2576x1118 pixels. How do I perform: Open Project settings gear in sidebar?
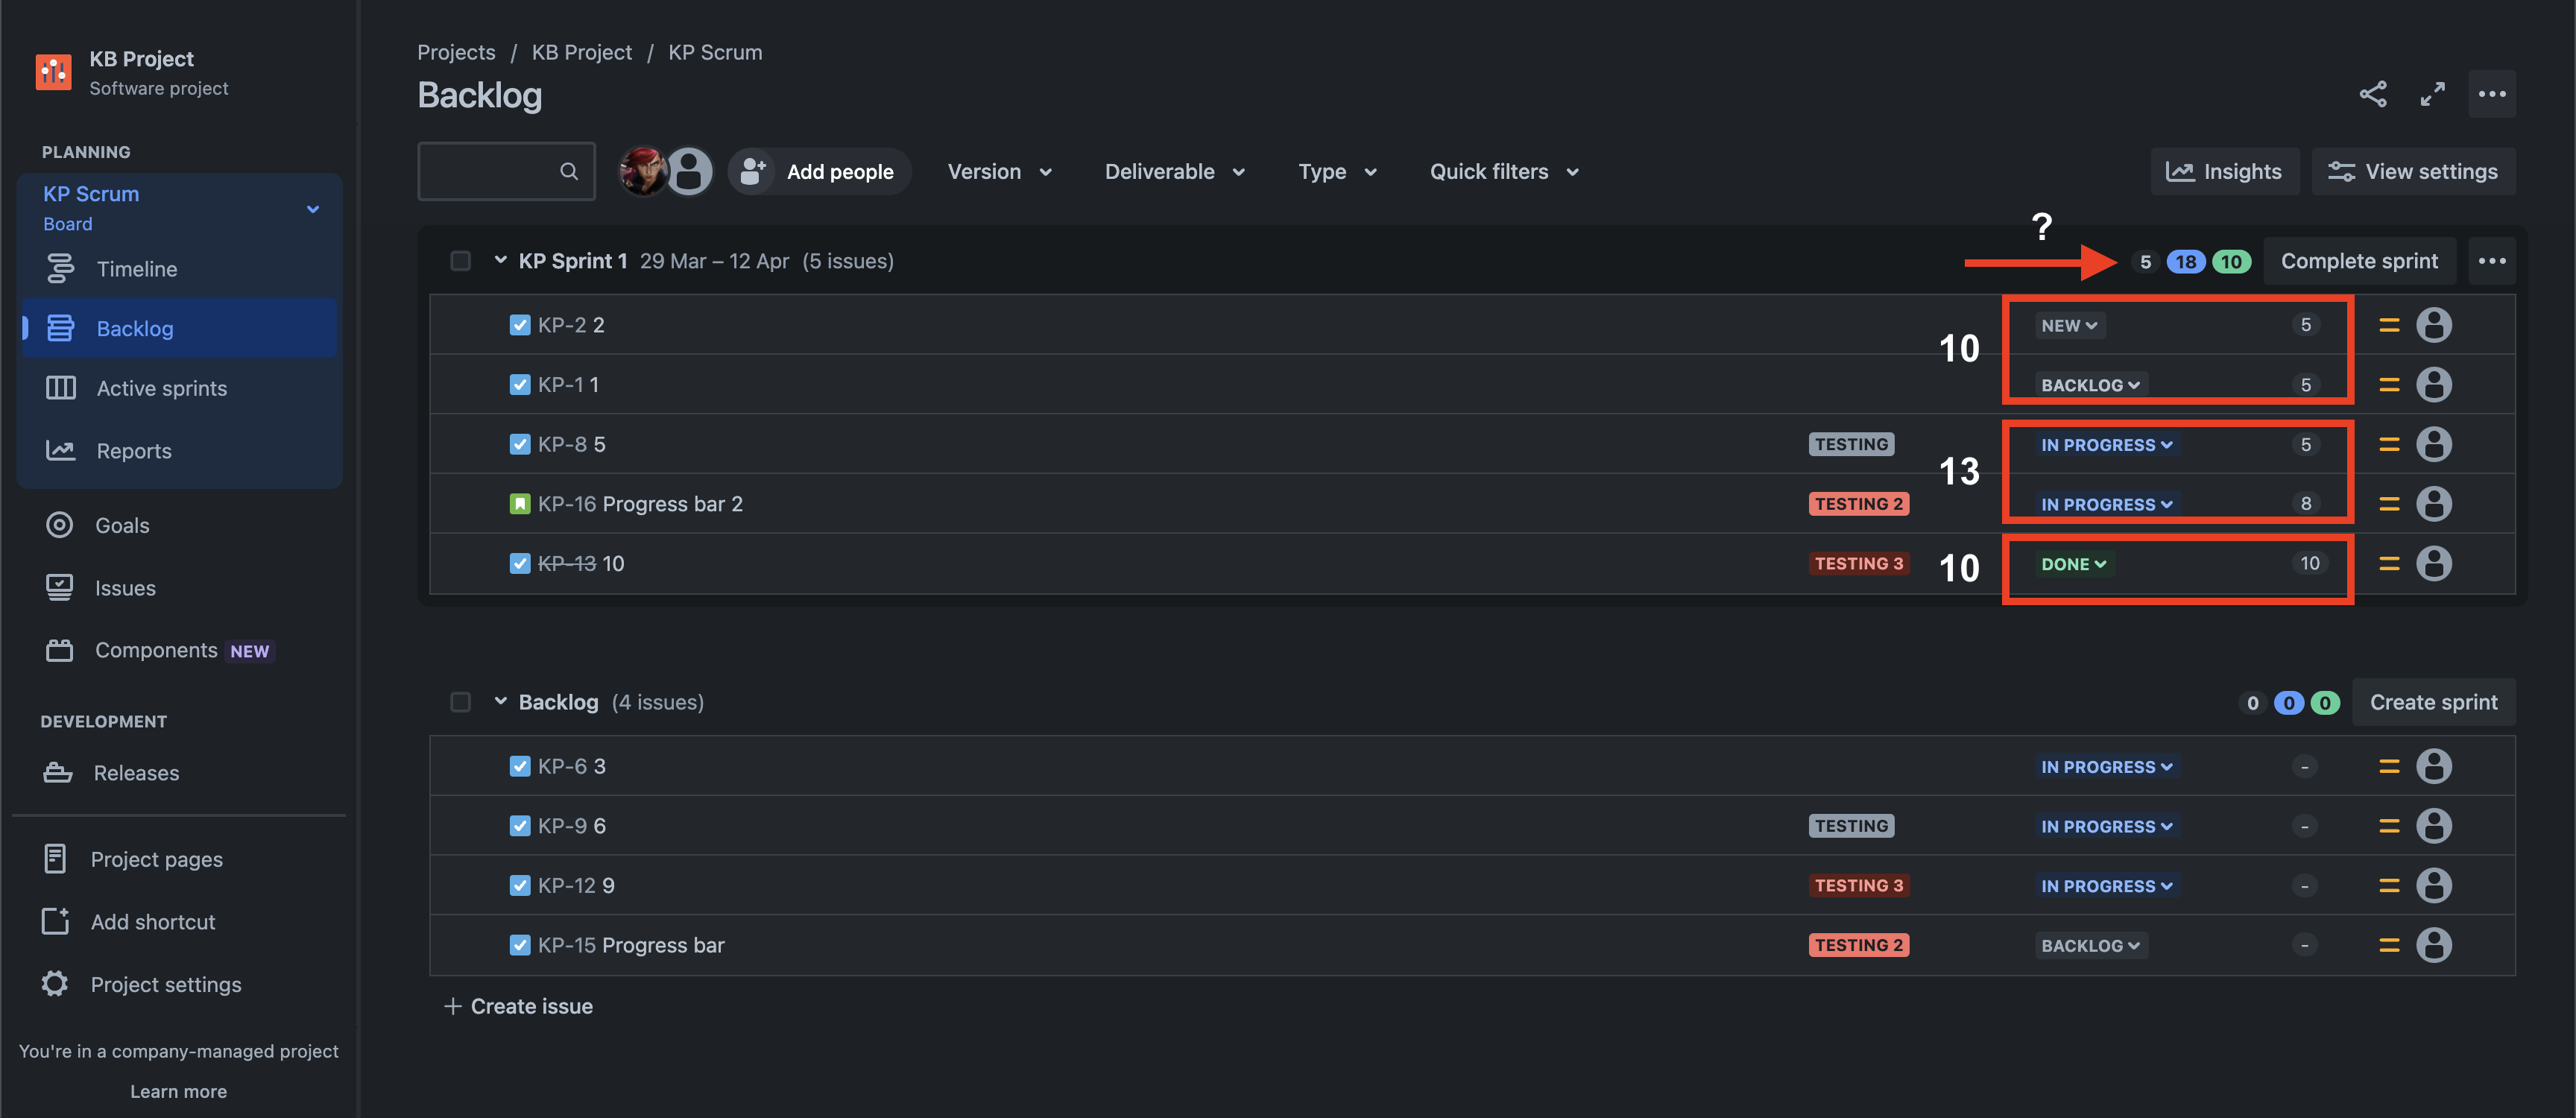click(55, 984)
